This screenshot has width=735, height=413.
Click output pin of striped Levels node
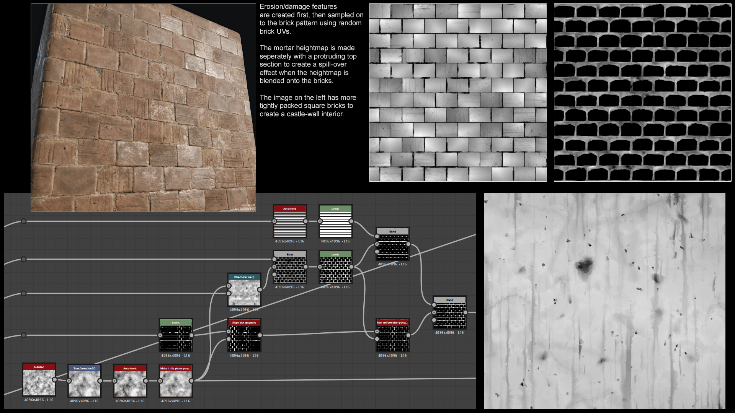[351, 221]
